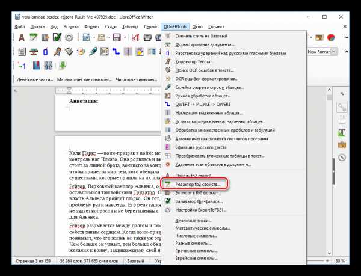
Task: Open the sidebar Properties wrench panel
Action: pyautogui.click(x=342, y=108)
